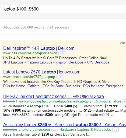
Task: Click the rating bar beside the shopping.hp.com URL
Action: click(x=10, y=101)
